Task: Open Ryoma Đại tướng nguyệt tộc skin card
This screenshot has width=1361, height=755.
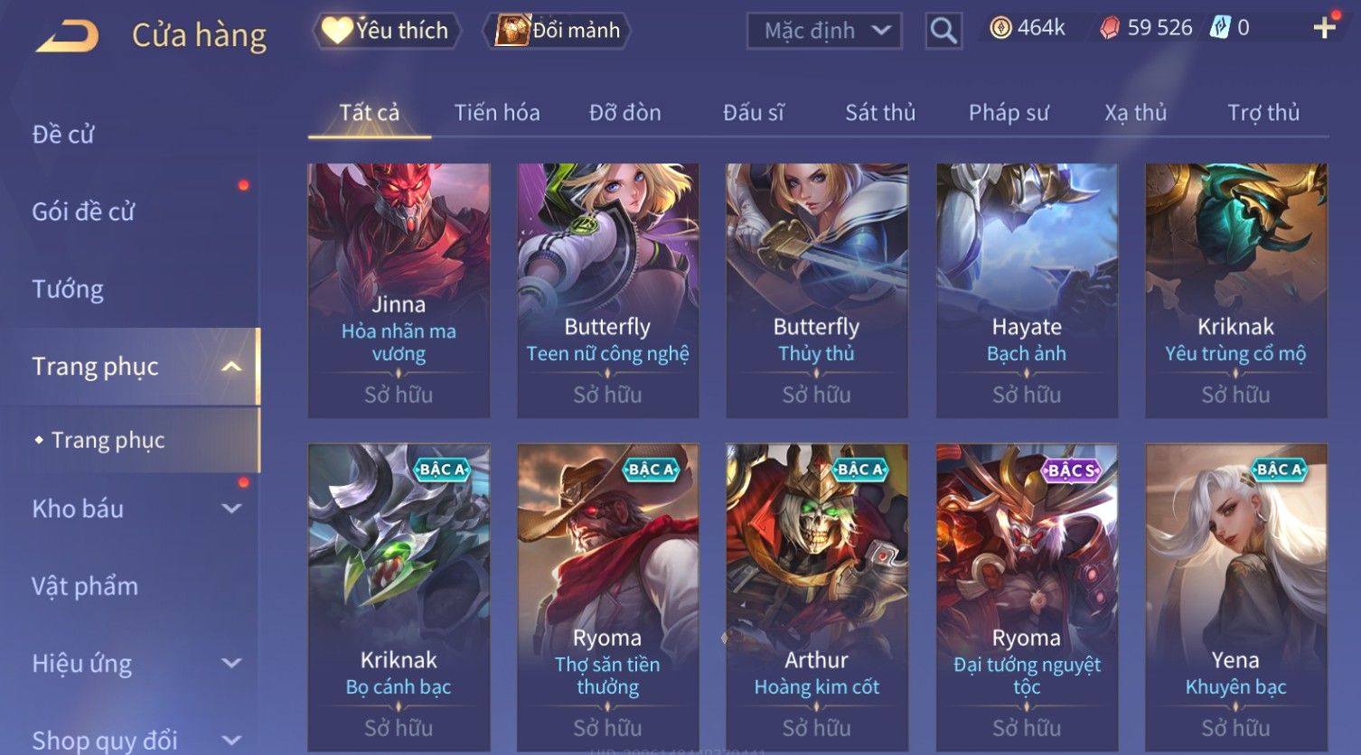Action: click(x=1027, y=597)
